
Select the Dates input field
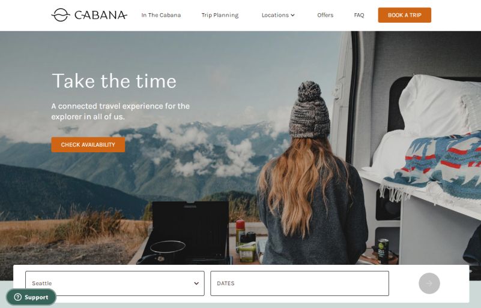[300, 283]
